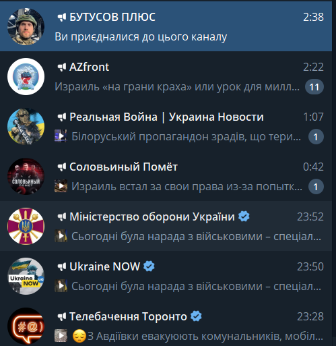Open the Ukraine NOW channel avatar
Screen dimensions: 336x346
tap(26, 277)
